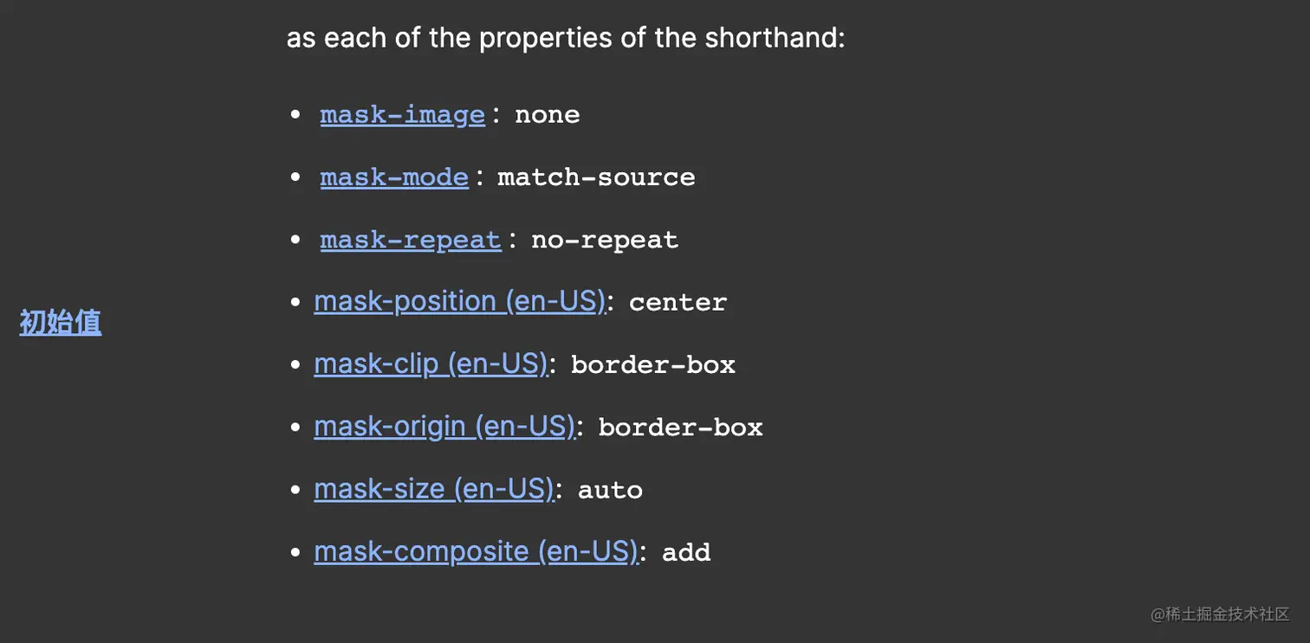Open the mask-image property link
The height and width of the screenshot is (643, 1310).
coord(402,114)
